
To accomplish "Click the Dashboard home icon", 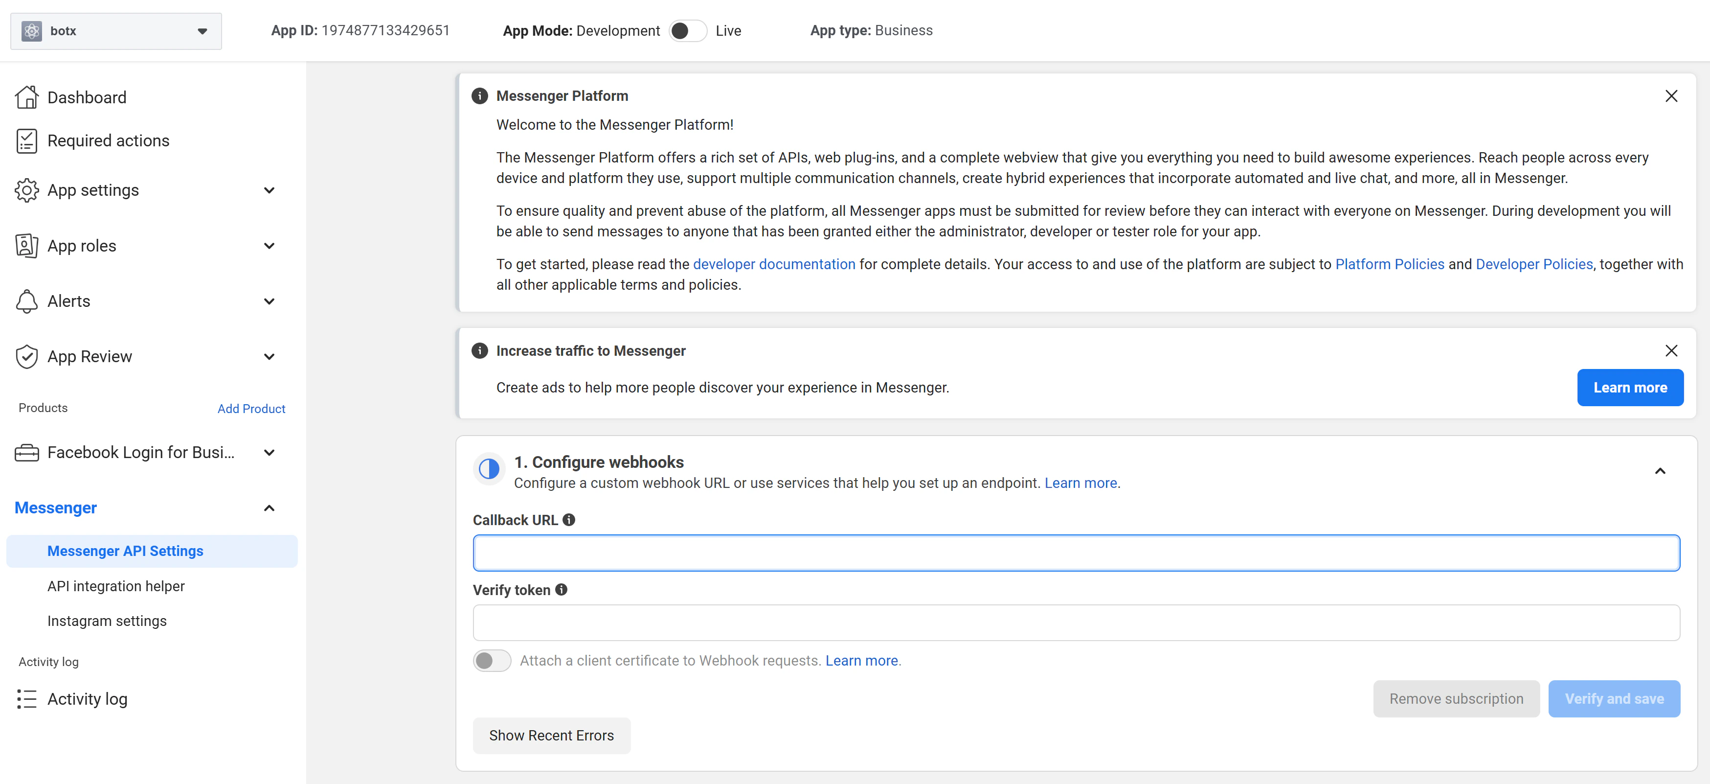I will tap(26, 97).
